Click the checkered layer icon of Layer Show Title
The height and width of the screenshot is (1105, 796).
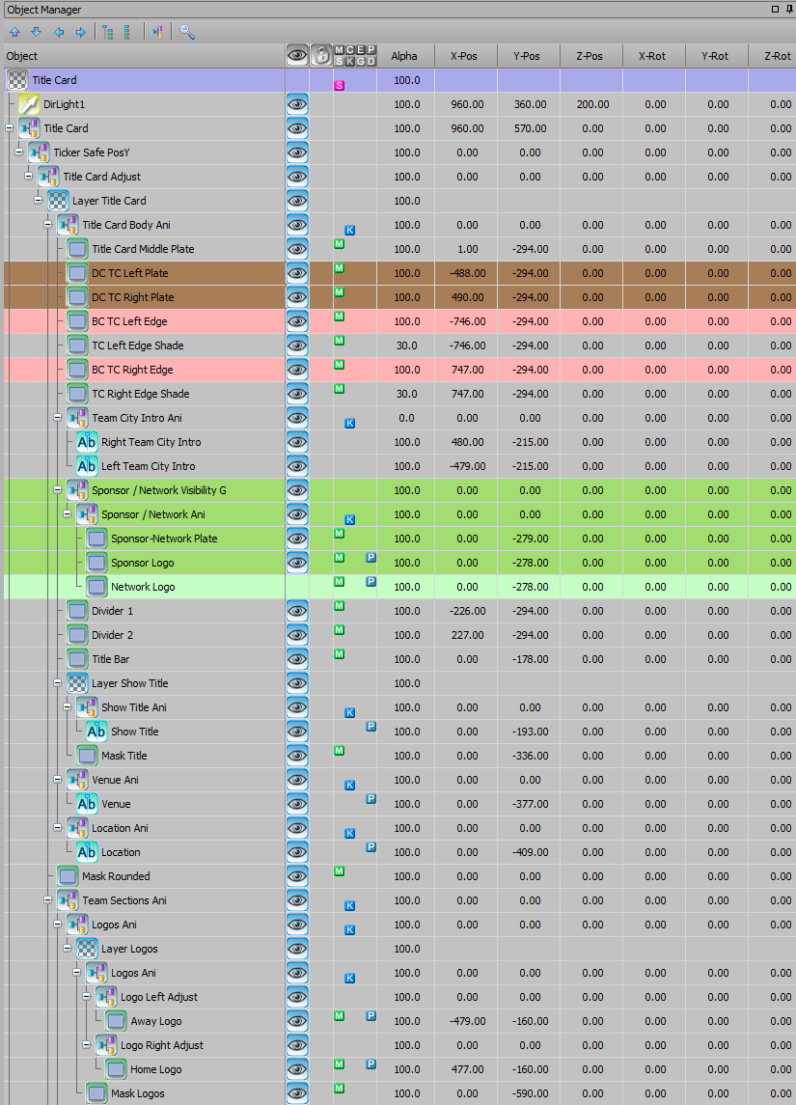pyautogui.click(x=77, y=683)
